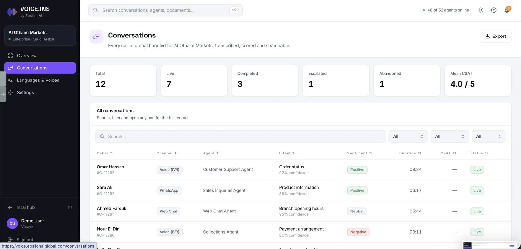Select the Escalated stat card
The image size is (521, 249).
click(x=336, y=81)
